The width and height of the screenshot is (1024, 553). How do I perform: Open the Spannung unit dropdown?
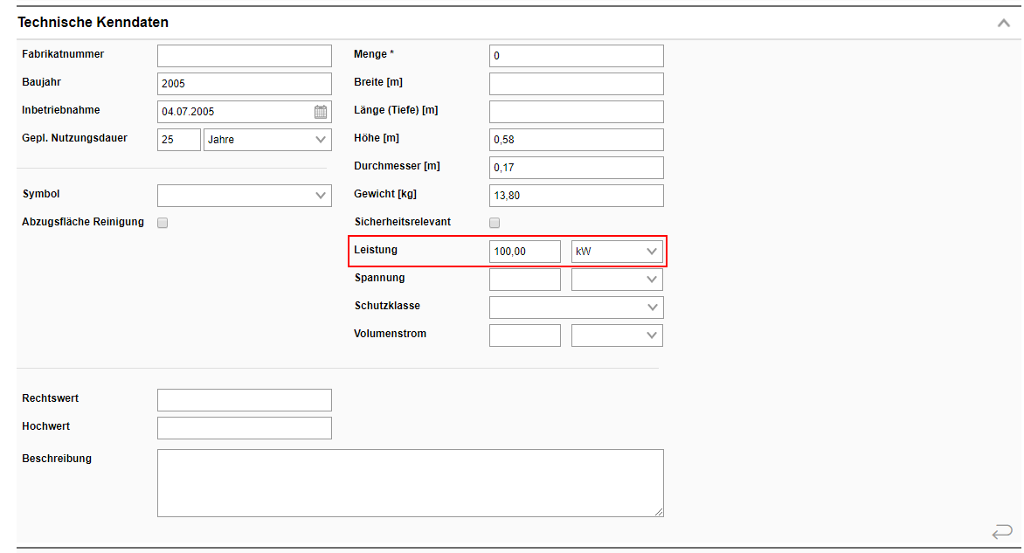(617, 280)
